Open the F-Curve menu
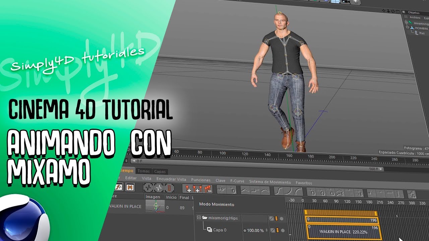The image size is (429, 241). 237,181
